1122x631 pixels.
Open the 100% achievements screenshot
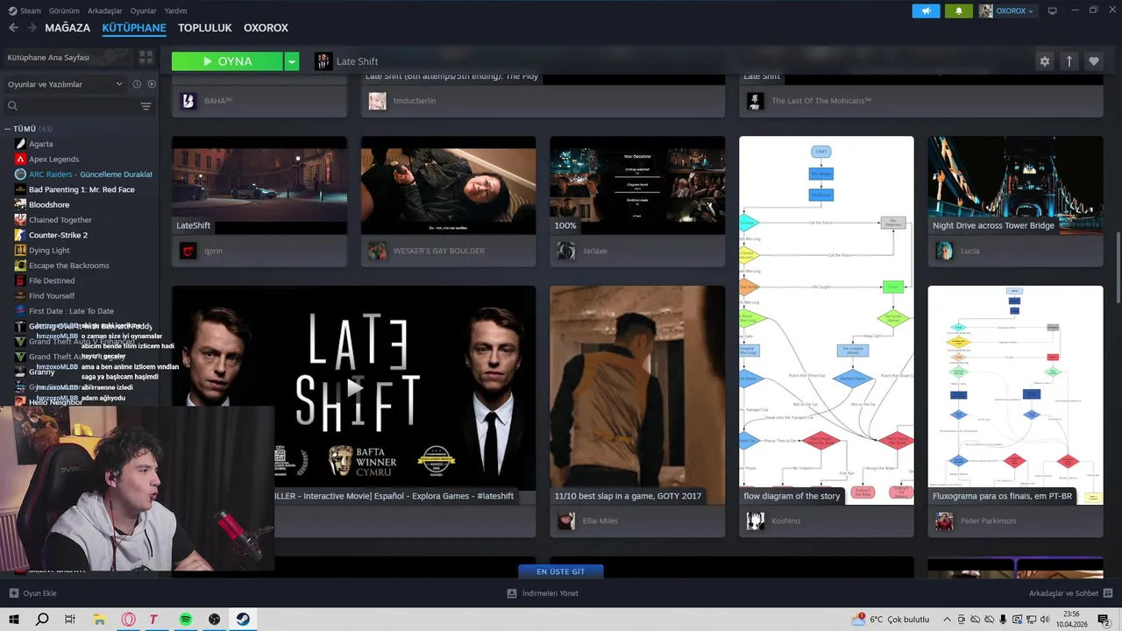click(637, 185)
